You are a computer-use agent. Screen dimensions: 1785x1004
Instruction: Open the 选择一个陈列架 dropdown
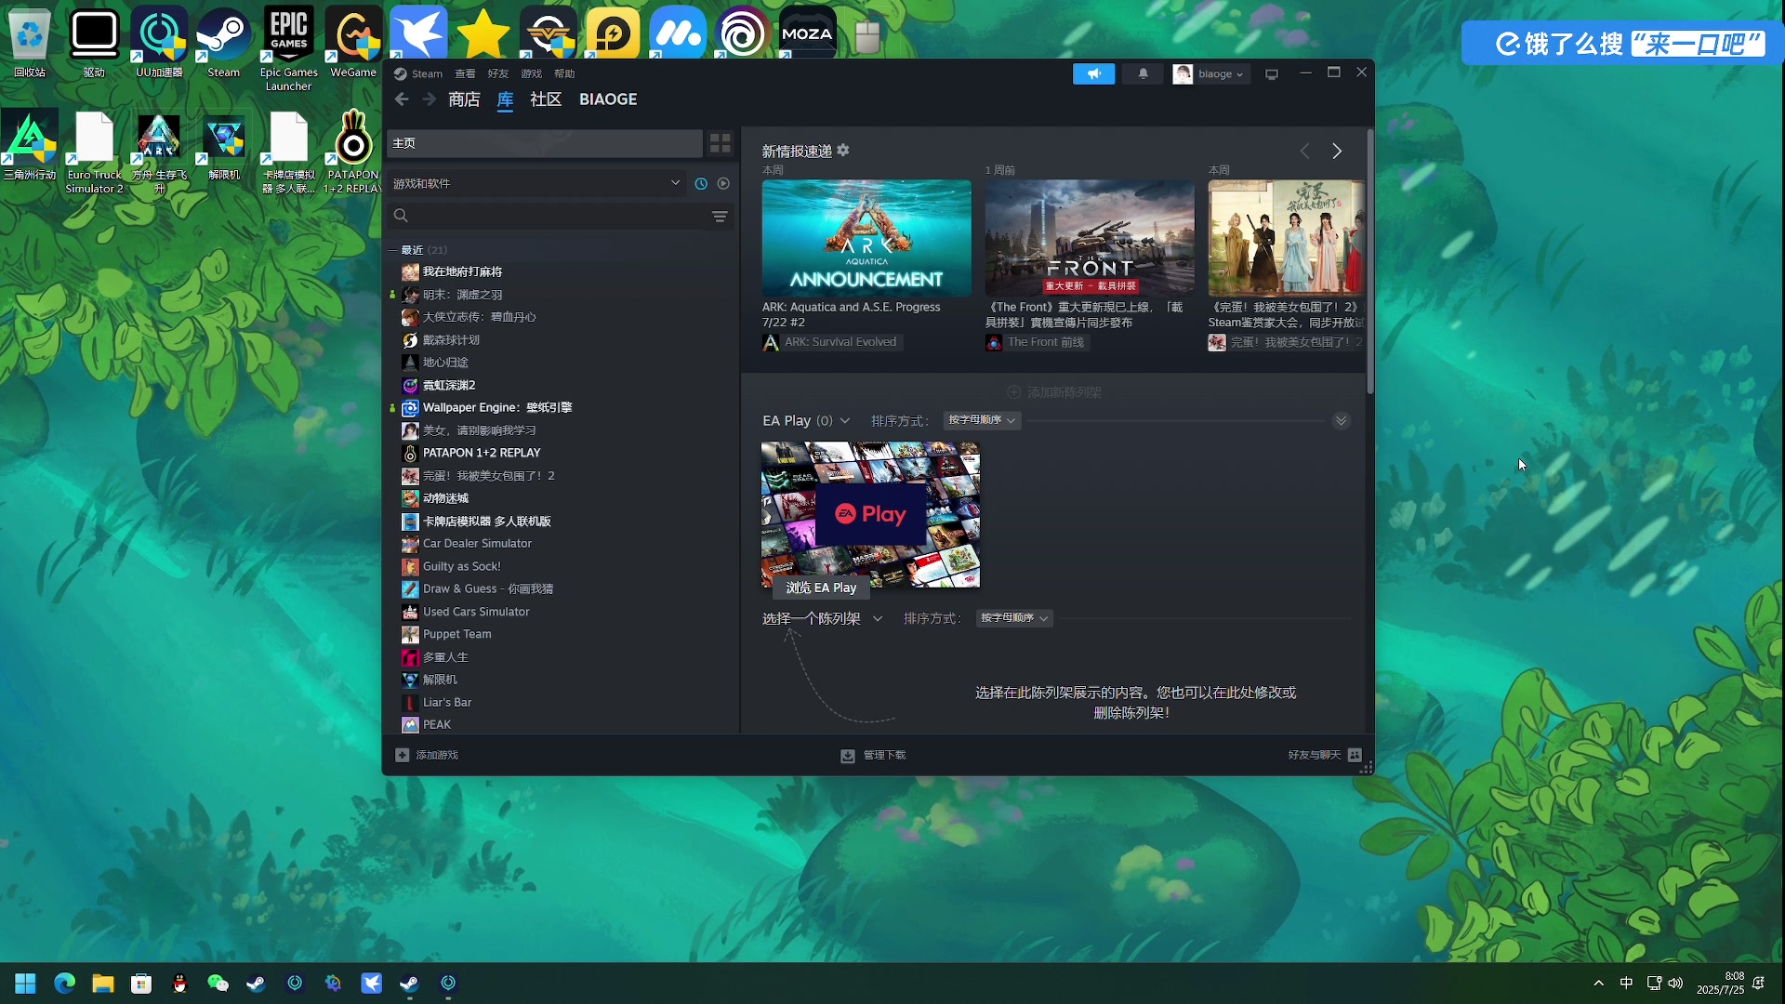pyautogui.click(x=822, y=619)
